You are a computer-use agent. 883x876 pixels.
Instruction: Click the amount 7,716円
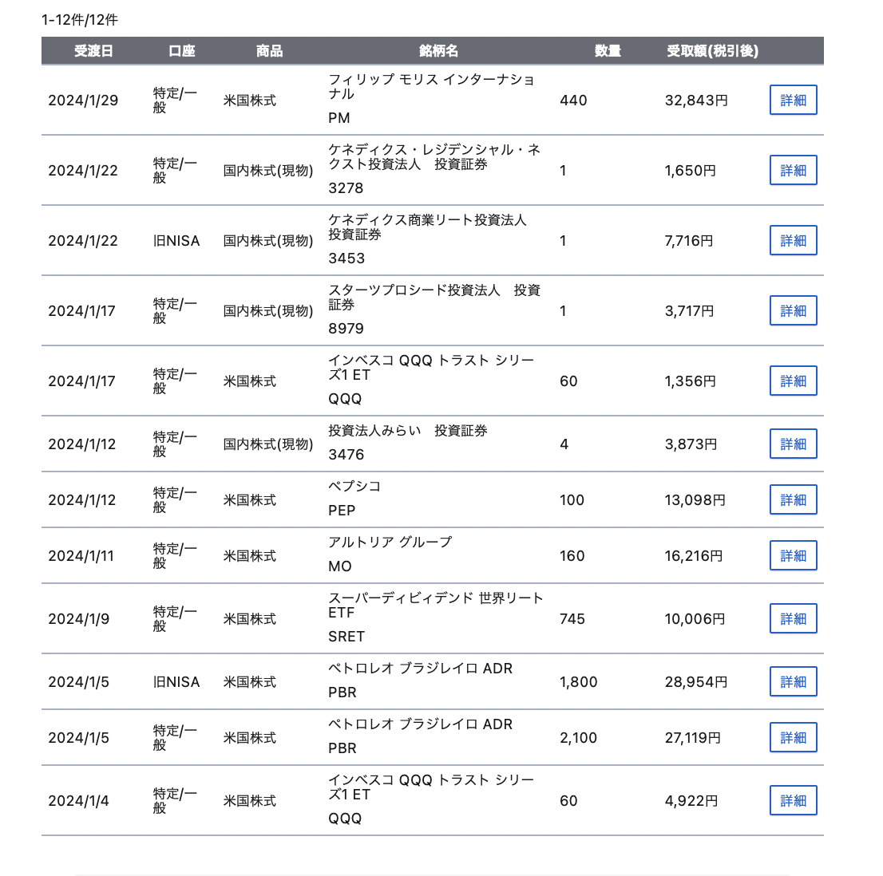point(689,241)
